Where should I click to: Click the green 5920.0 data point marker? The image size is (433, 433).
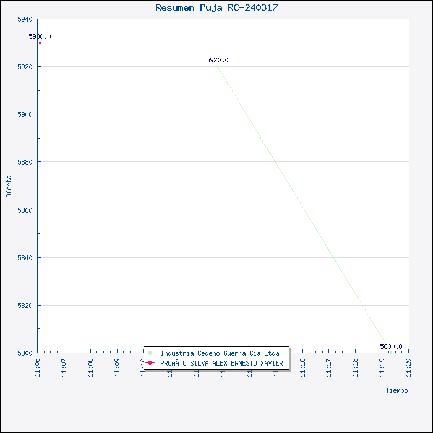[218, 67]
